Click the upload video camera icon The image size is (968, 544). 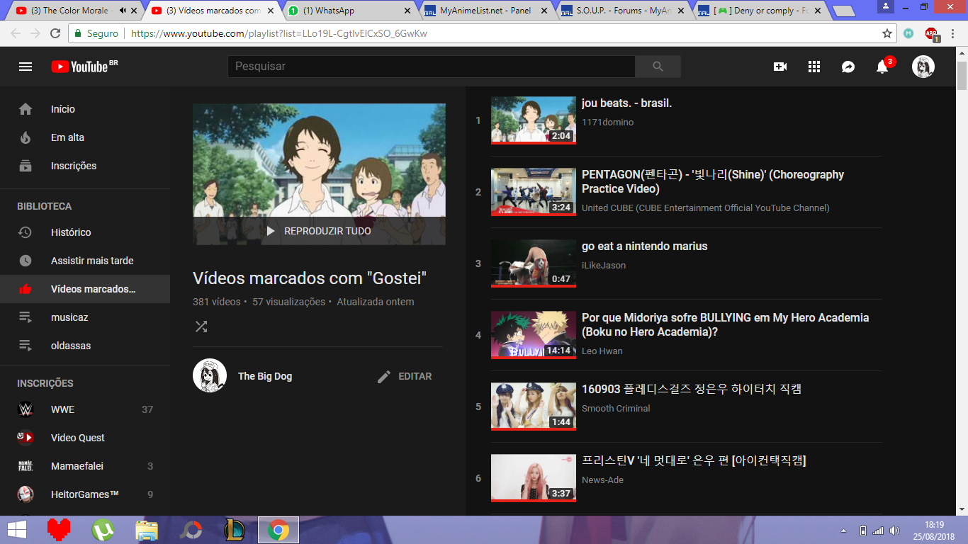(x=780, y=67)
